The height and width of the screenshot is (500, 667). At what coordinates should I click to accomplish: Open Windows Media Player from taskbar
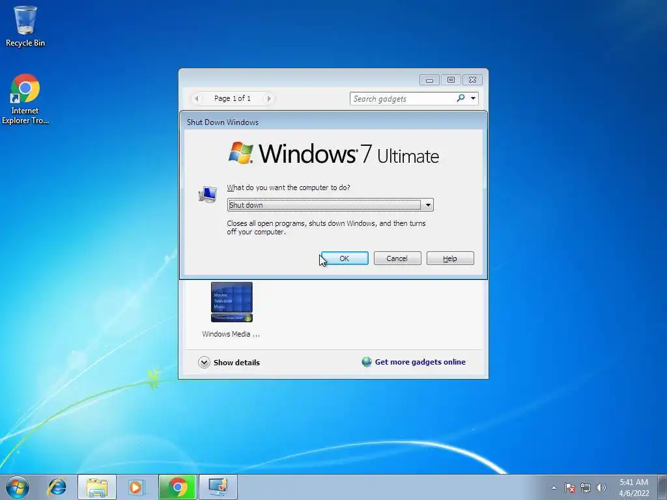(x=136, y=487)
